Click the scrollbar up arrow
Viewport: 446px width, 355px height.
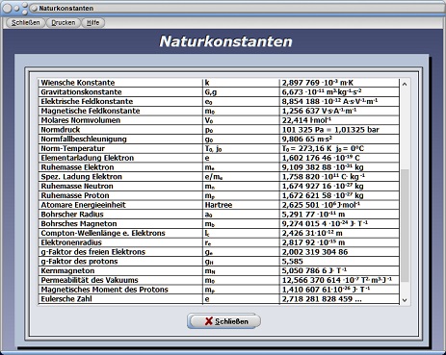405,84
